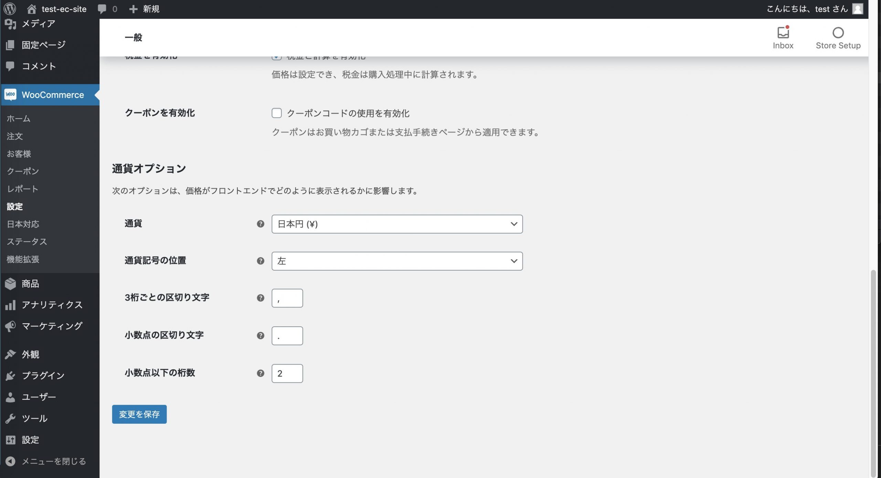Show help tooltip for 3桁ごとの区切り文字
The width and height of the screenshot is (881, 478).
(261, 298)
